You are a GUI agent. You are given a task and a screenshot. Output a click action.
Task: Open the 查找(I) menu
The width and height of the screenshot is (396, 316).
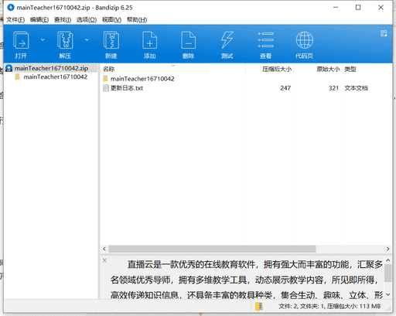pyautogui.click(x=63, y=20)
